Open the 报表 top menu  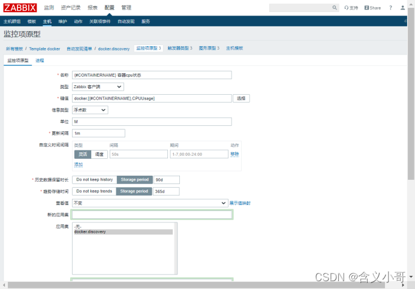(x=92, y=8)
